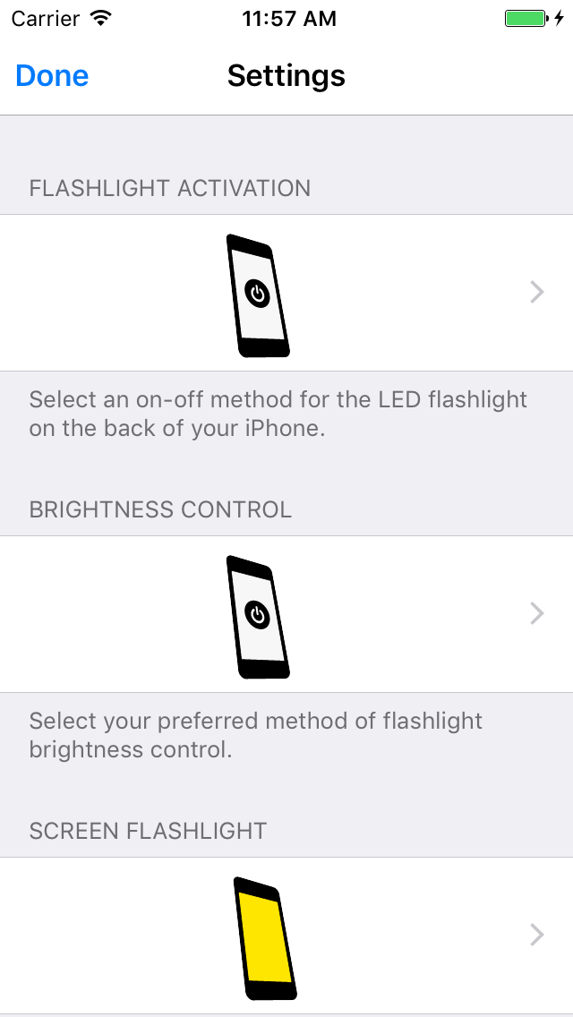This screenshot has height=1017, width=573.
Task: Open the yellow Screen Flashlight phone icon
Action: pos(265,938)
